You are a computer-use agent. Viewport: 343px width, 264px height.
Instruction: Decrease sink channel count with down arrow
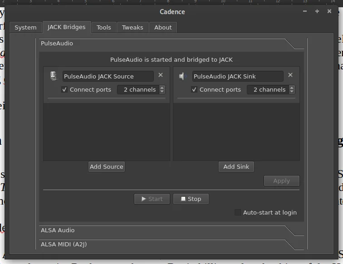[x=292, y=92]
